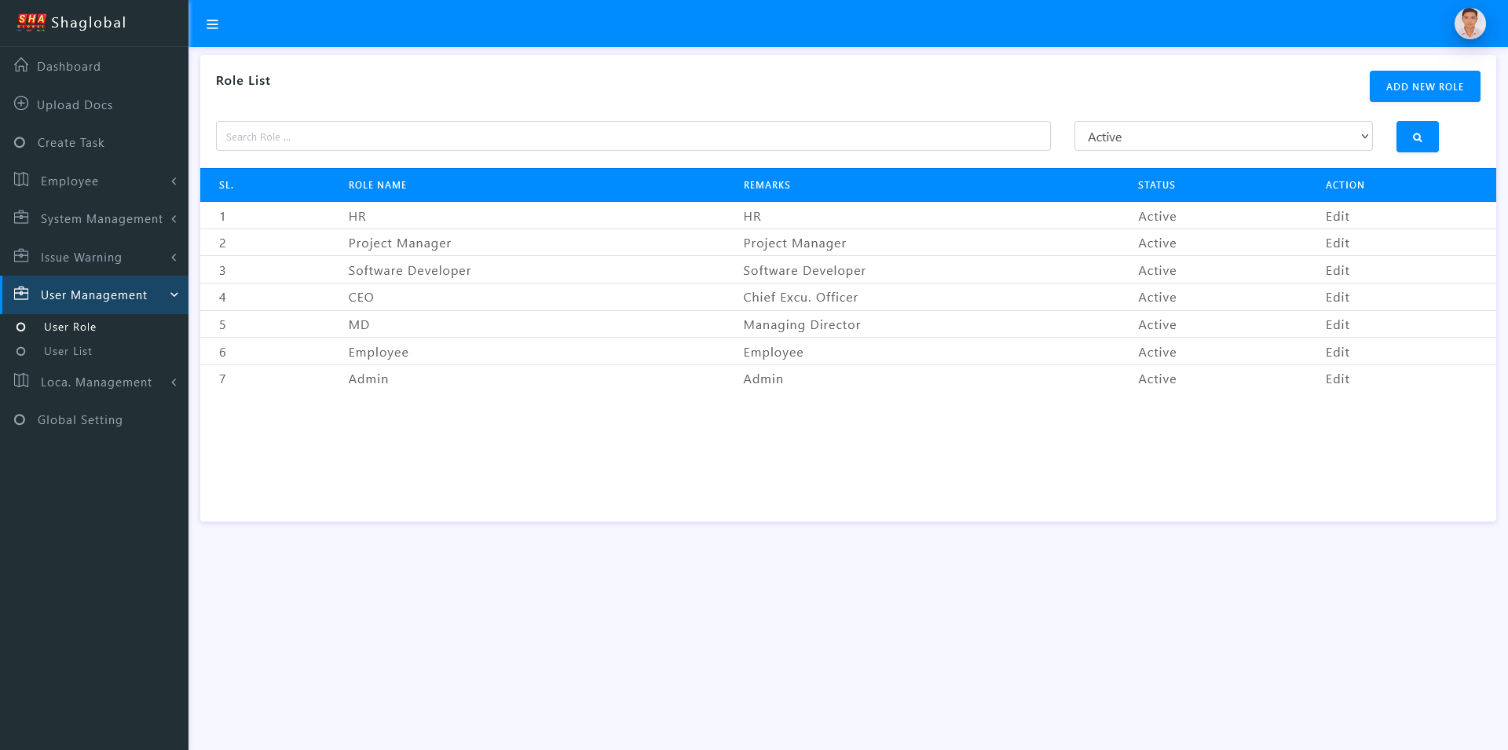Select the User Role submenu item
The width and height of the screenshot is (1508, 750).
click(x=70, y=327)
